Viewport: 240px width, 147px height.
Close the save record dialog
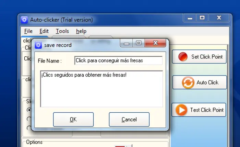point(155,43)
